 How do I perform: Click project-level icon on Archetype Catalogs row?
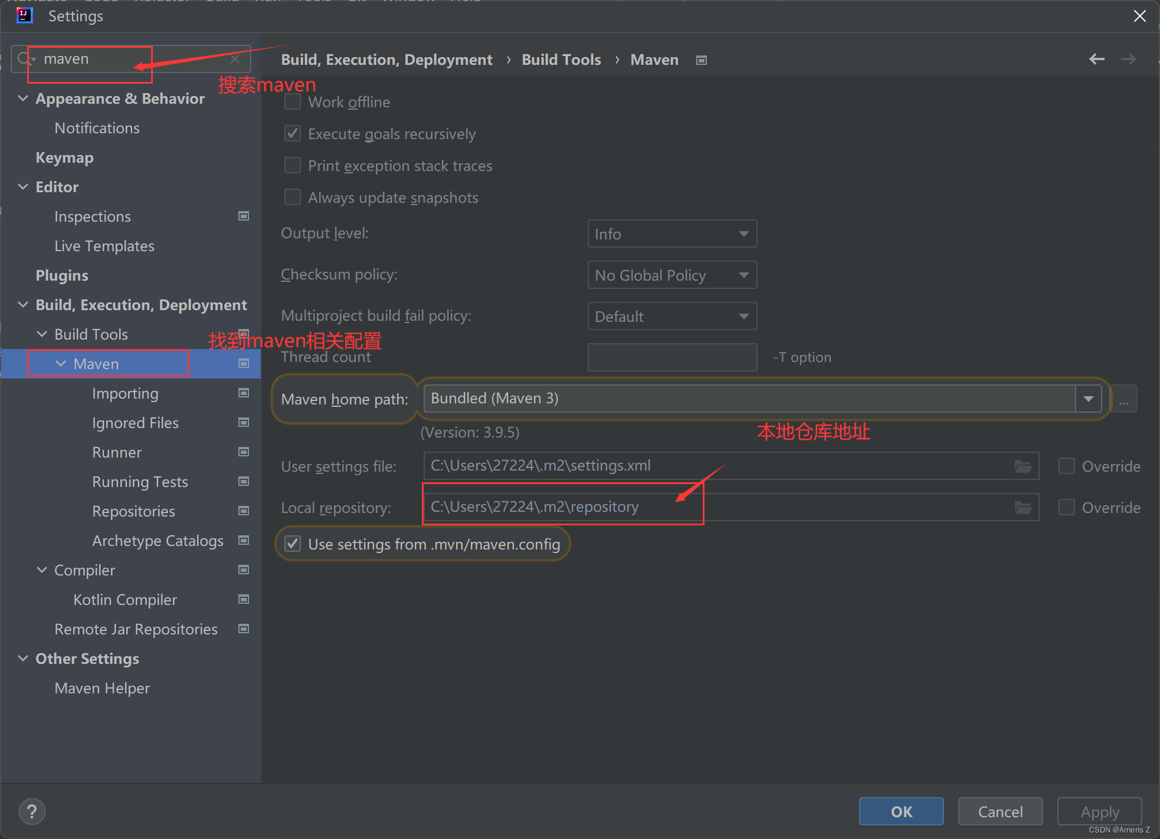pyautogui.click(x=243, y=540)
